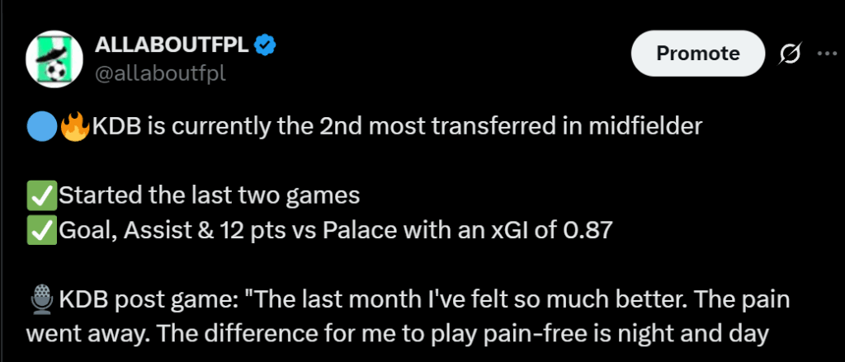The image size is (845, 362).
Task: Click green checkmark beside Started the last two games
Action: click(x=42, y=195)
